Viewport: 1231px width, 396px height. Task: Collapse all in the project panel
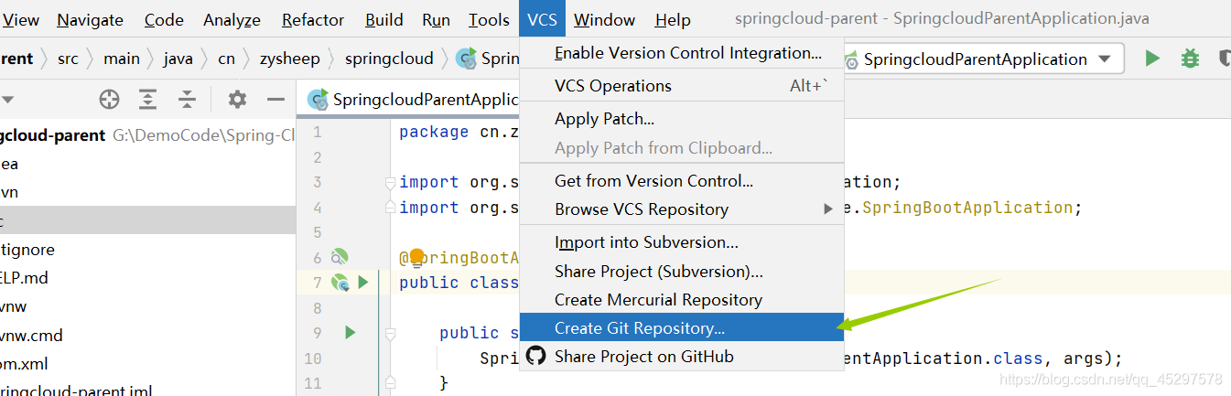[x=187, y=99]
